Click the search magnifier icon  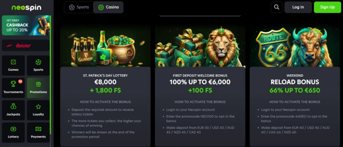(x=276, y=7)
